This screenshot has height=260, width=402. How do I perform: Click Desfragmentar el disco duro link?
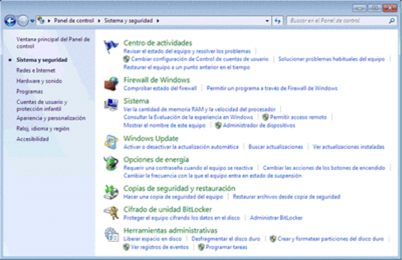coord(226,239)
